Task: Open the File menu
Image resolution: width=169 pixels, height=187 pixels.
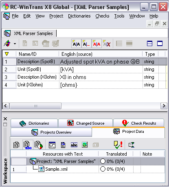Action: click(15, 16)
